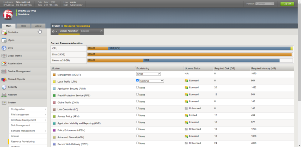301x147 pixels.
Task: Enable Application Visibility and Reporting checkbox
Action: (x=138, y=122)
